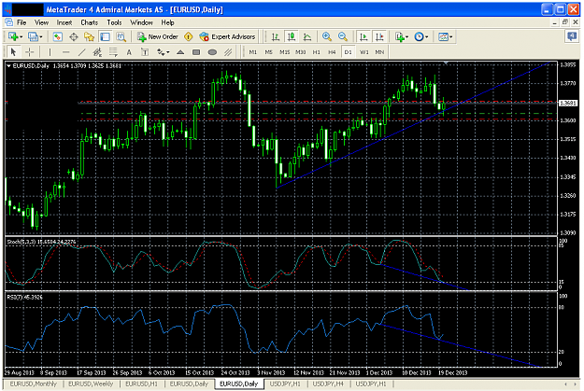
Task: Switch timeframe to M30
Action: (301, 52)
